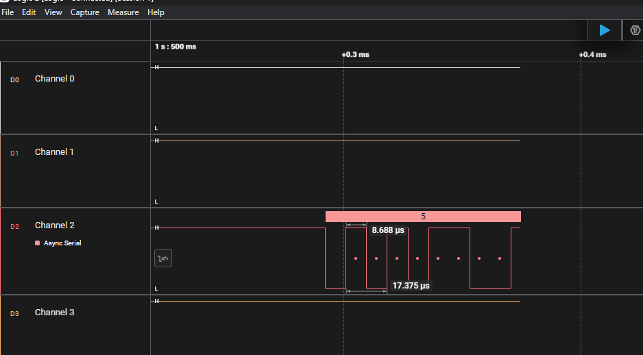Start capture with the blue play button

pos(604,30)
